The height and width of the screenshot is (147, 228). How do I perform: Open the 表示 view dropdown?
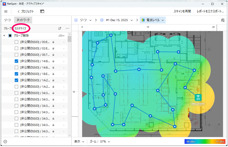[79, 141]
